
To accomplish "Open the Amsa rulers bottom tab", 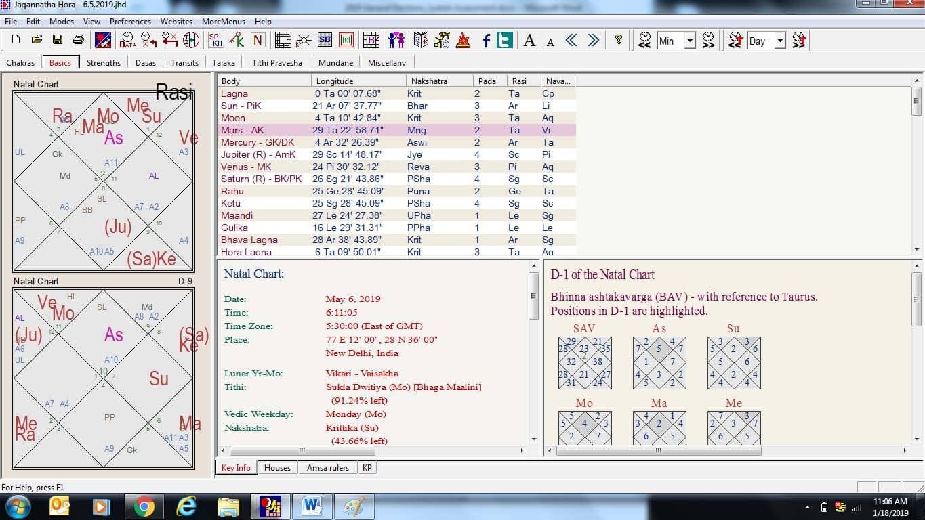I will (328, 468).
